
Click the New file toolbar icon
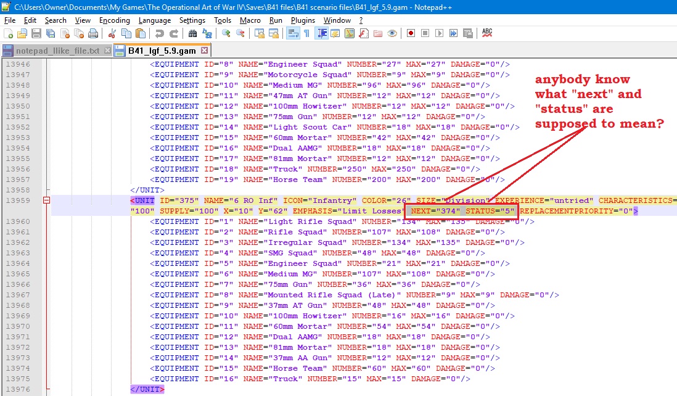point(8,33)
